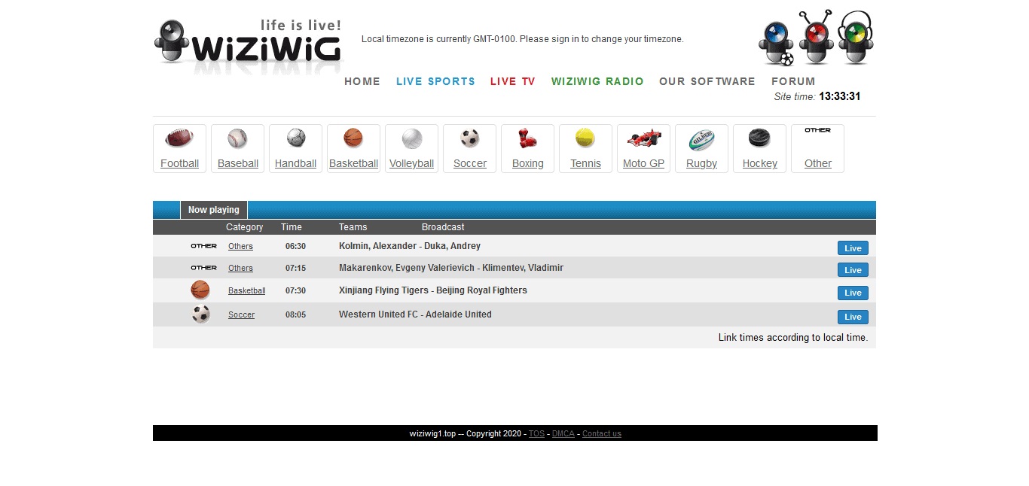Open the Football category icon
1029x486 pixels.
[x=179, y=138]
